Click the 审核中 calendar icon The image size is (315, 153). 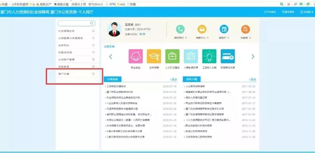[x=224, y=29]
